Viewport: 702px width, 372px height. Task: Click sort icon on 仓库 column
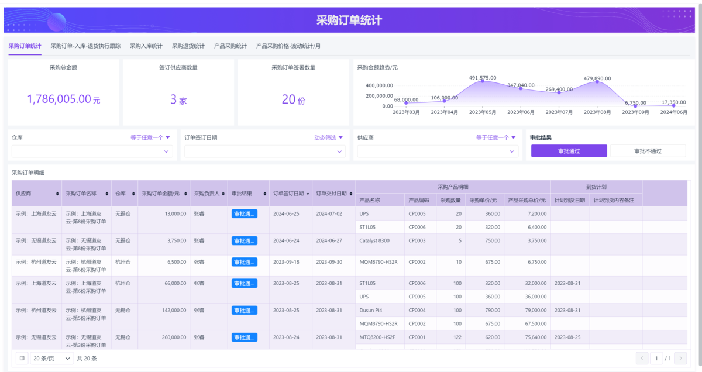click(x=133, y=194)
